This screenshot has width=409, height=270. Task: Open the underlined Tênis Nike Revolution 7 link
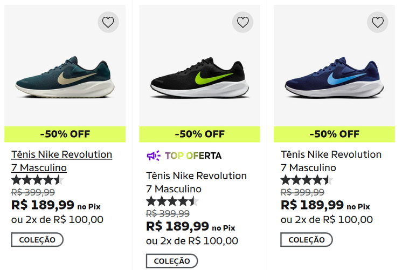click(61, 161)
